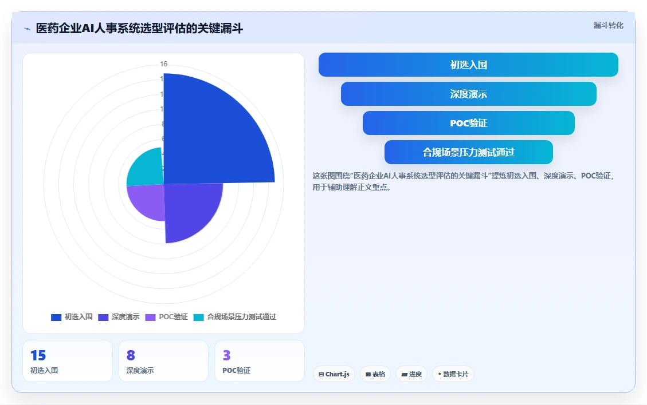Click the 漏斗转化 label in header

pos(608,25)
